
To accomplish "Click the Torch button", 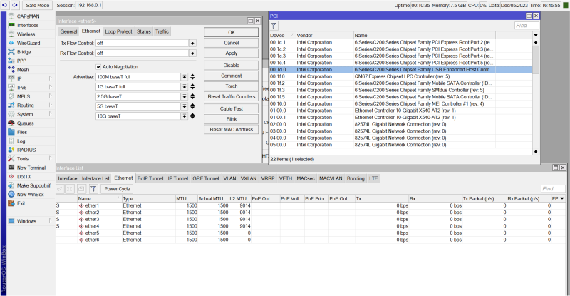I will click(x=231, y=86).
